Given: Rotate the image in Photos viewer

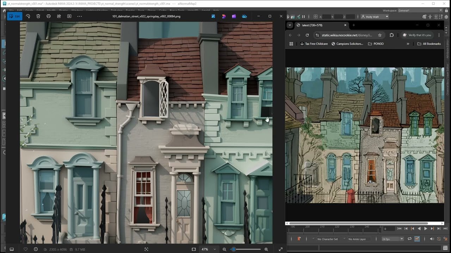Looking at the screenshot, I should click(x=28, y=16).
